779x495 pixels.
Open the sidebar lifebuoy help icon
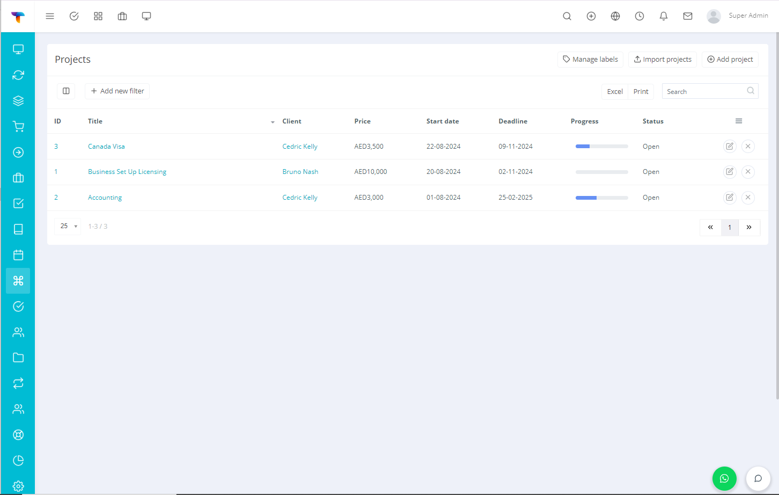point(18,435)
